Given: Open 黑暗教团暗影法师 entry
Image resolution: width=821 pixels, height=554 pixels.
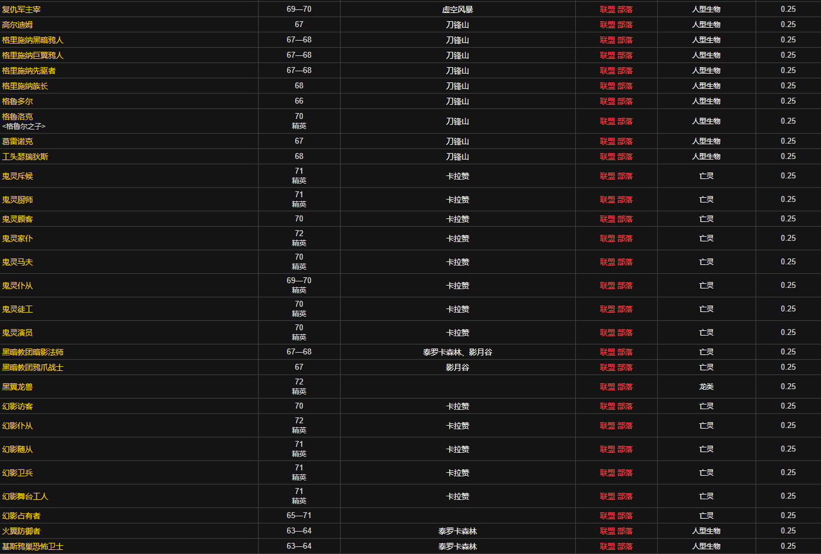Looking at the screenshot, I should click(x=33, y=352).
